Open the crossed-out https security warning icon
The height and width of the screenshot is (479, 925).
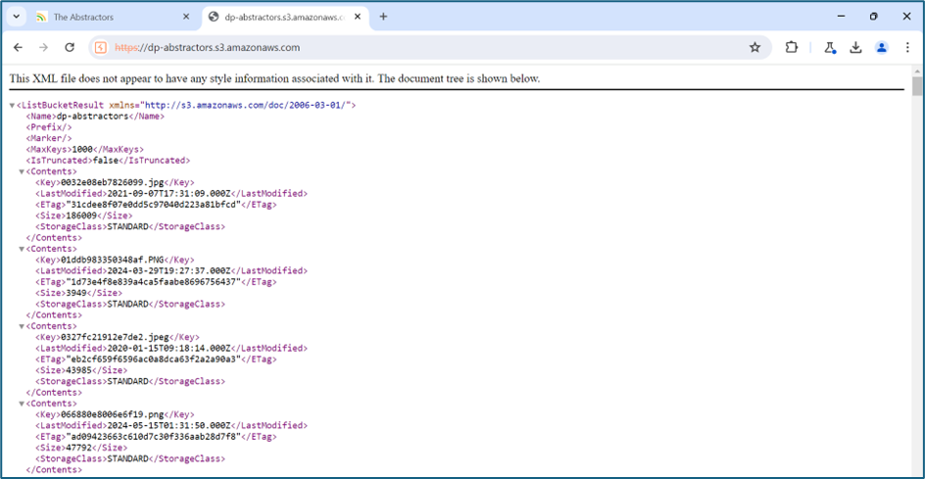(101, 48)
